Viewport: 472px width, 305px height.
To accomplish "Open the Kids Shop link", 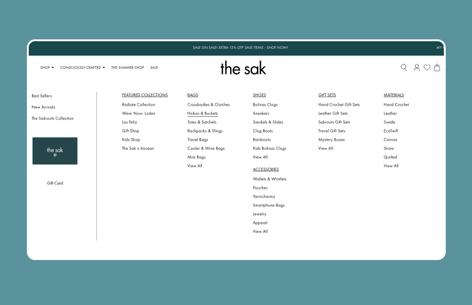I will [131, 139].
